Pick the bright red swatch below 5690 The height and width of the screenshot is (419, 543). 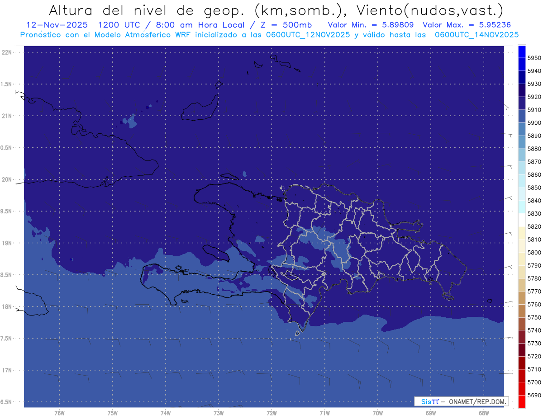[x=522, y=401]
